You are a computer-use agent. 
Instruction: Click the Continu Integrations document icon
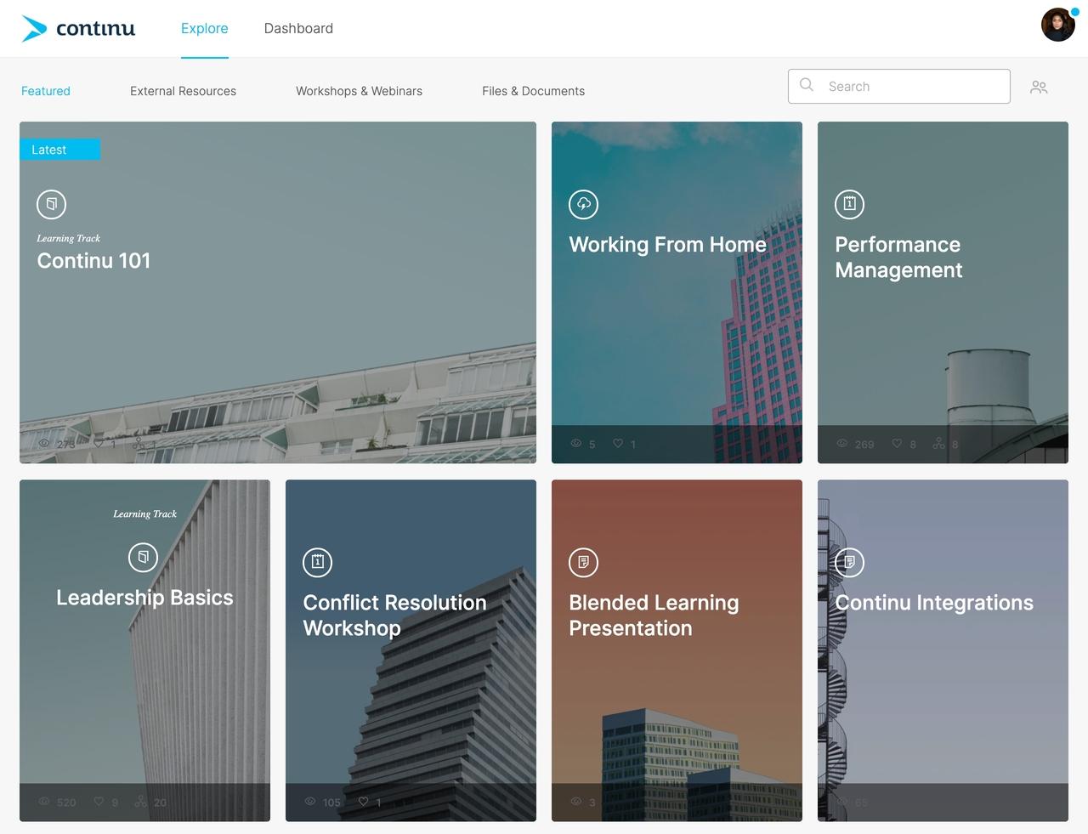(849, 562)
